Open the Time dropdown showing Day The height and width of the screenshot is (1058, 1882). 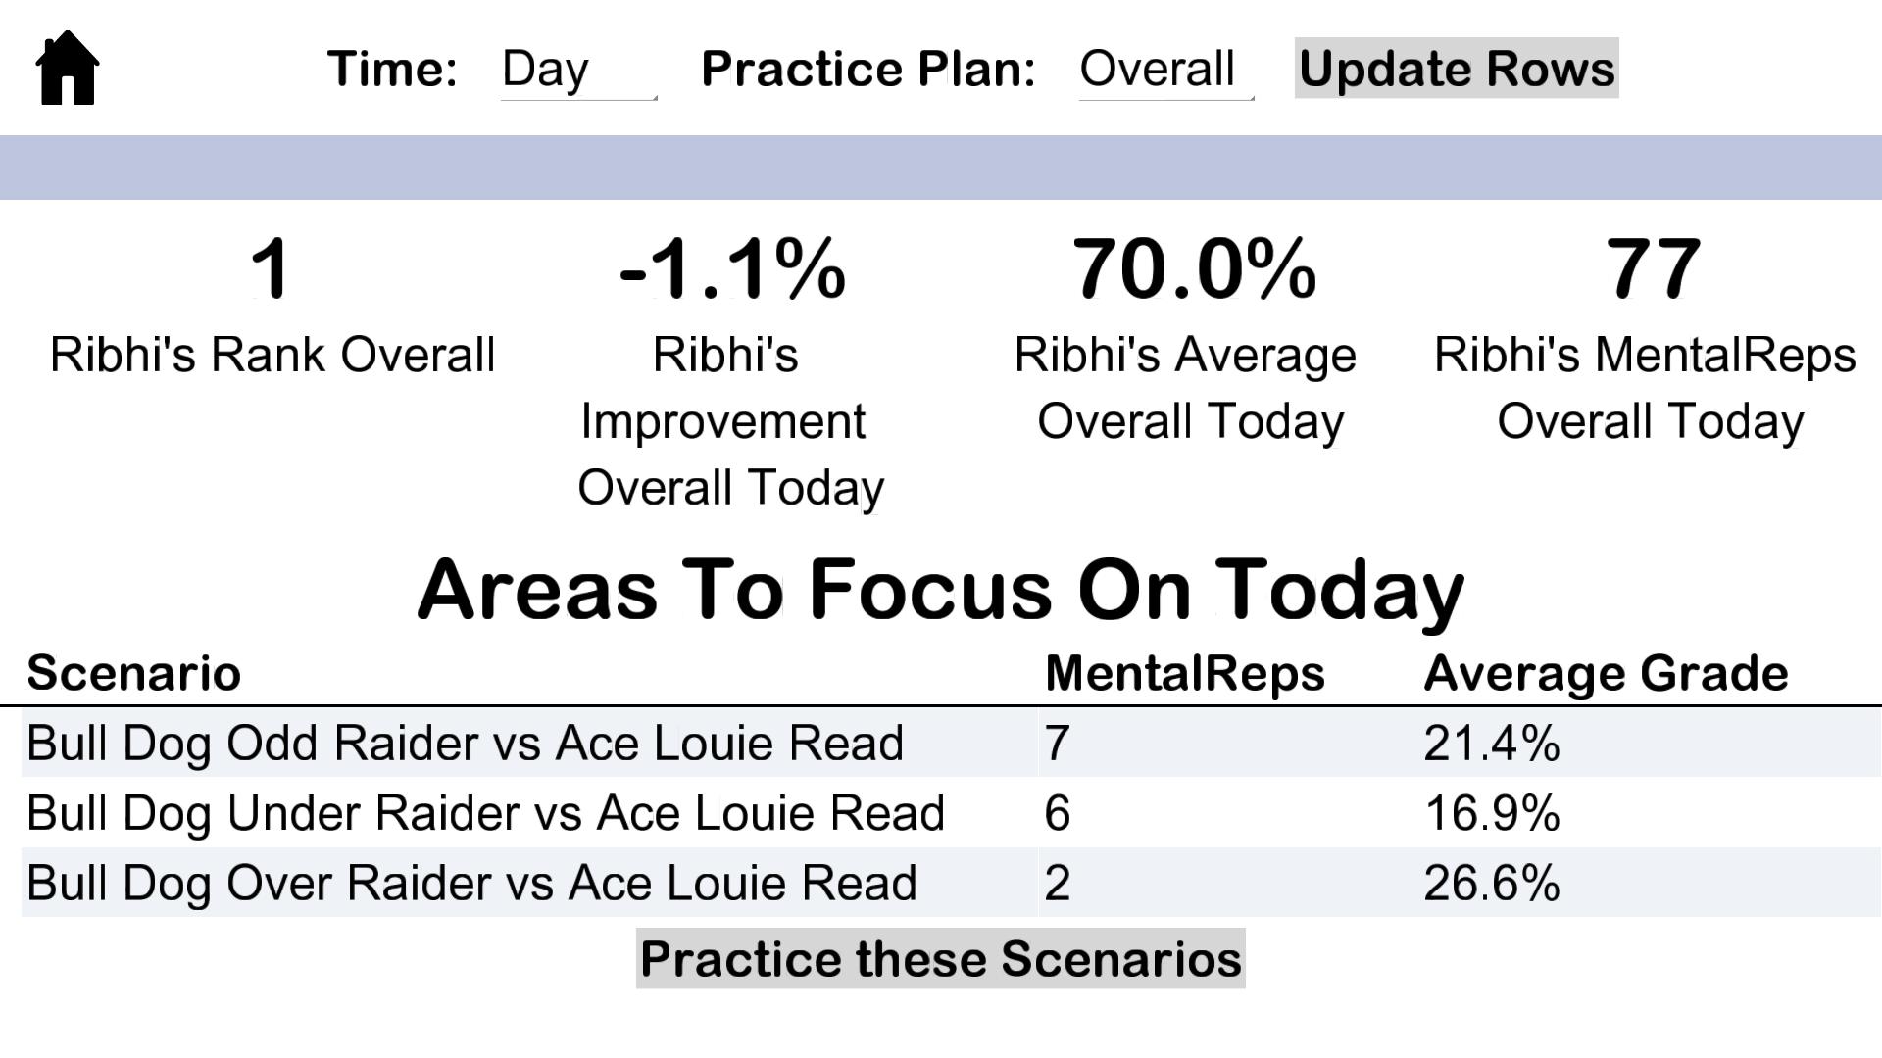tap(577, 70)
